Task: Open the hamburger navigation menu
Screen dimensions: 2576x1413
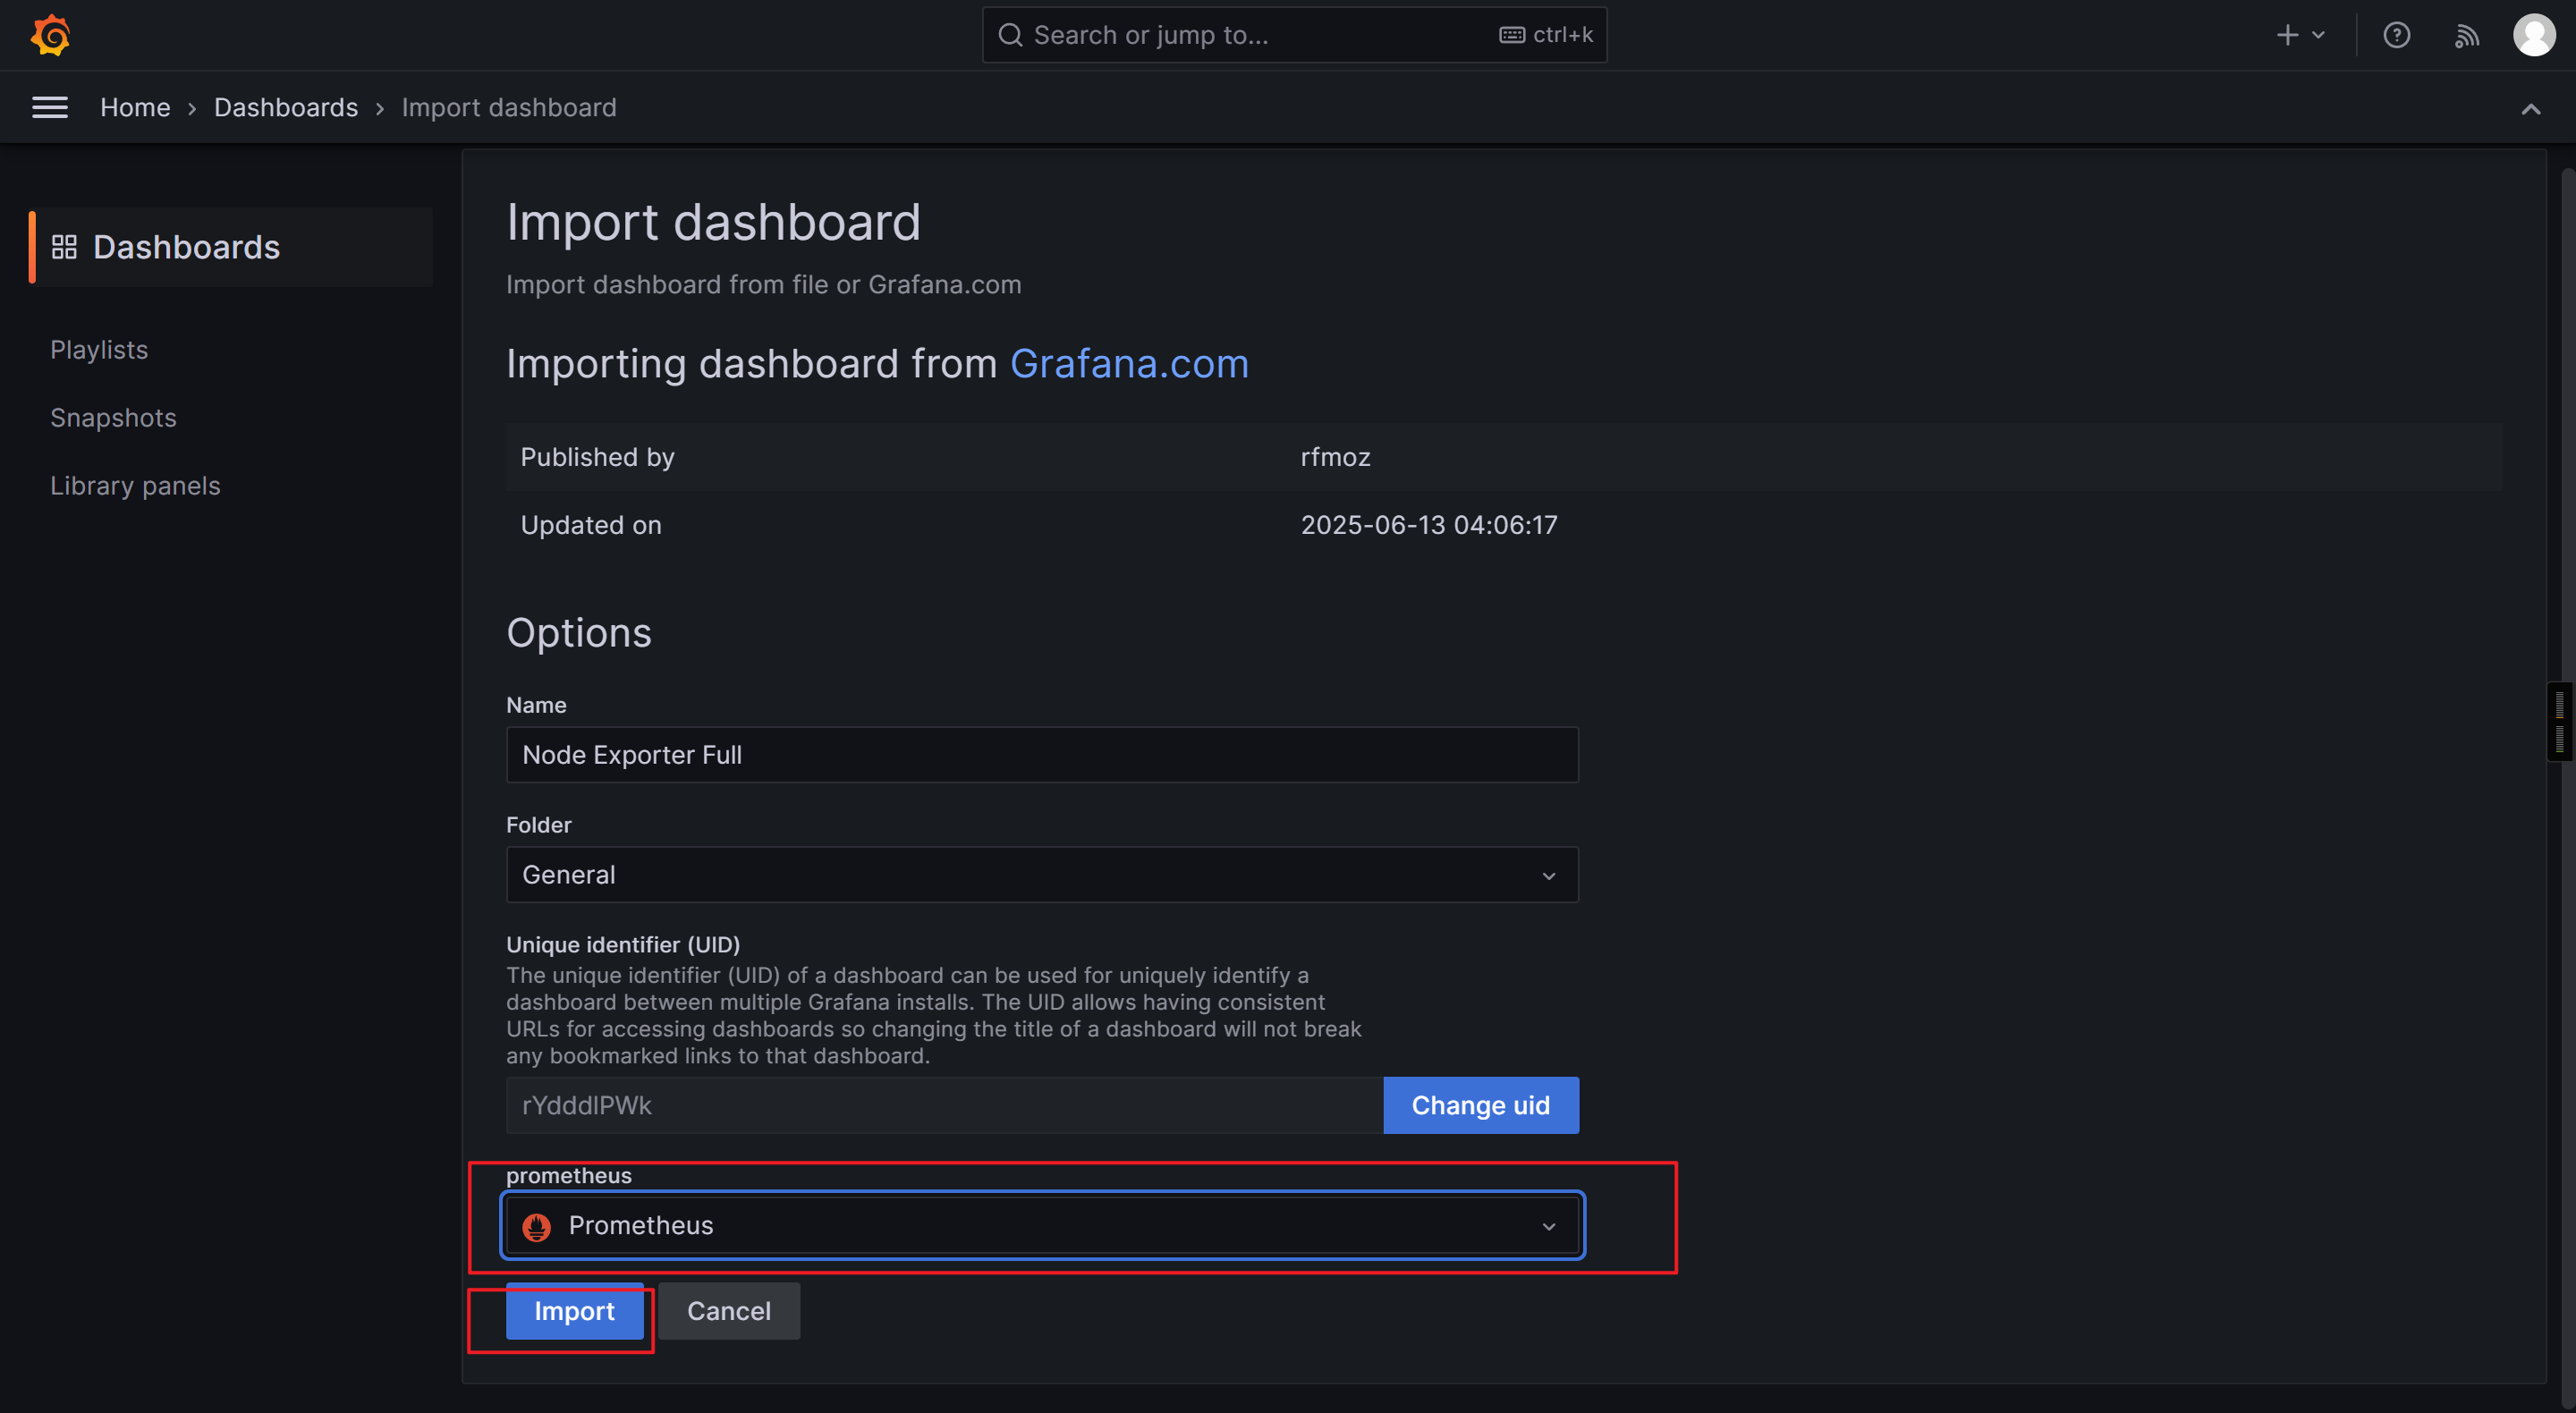Action: point(50,107)
